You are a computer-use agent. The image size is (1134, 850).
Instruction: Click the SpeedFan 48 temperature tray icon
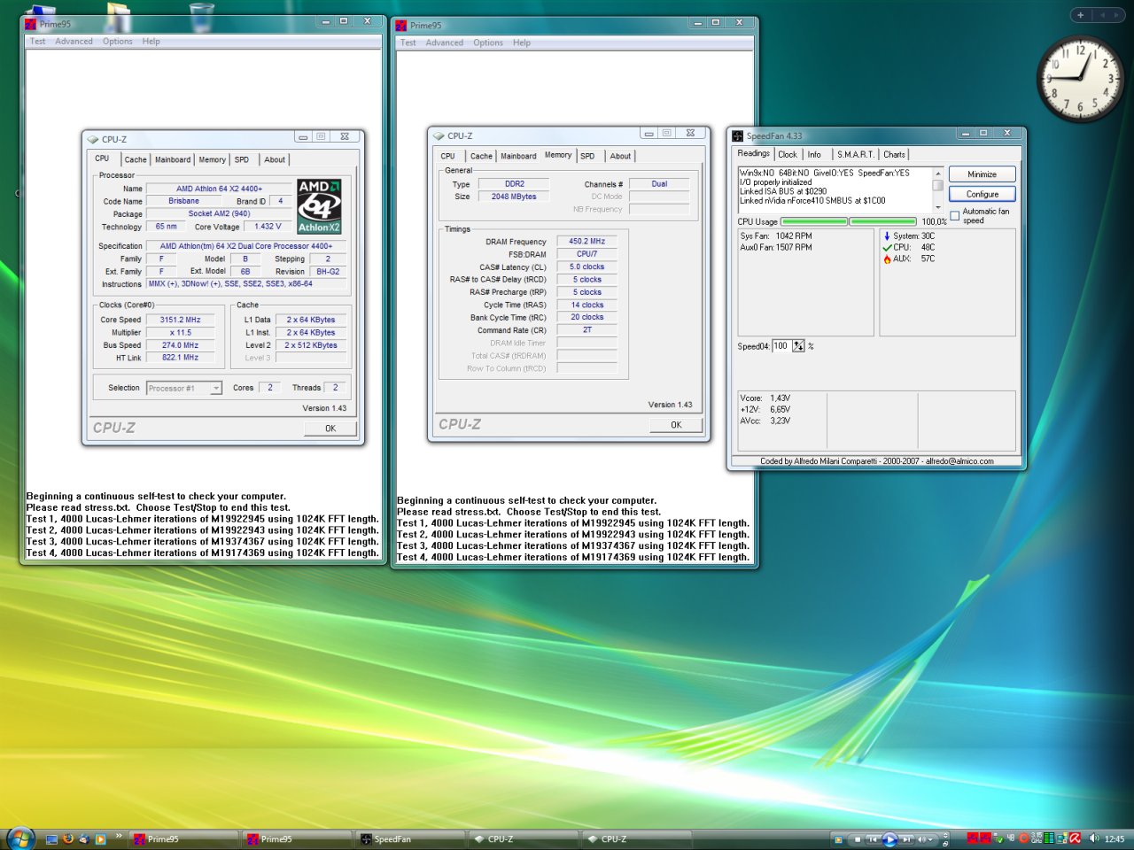click(x=1010, y=838)
